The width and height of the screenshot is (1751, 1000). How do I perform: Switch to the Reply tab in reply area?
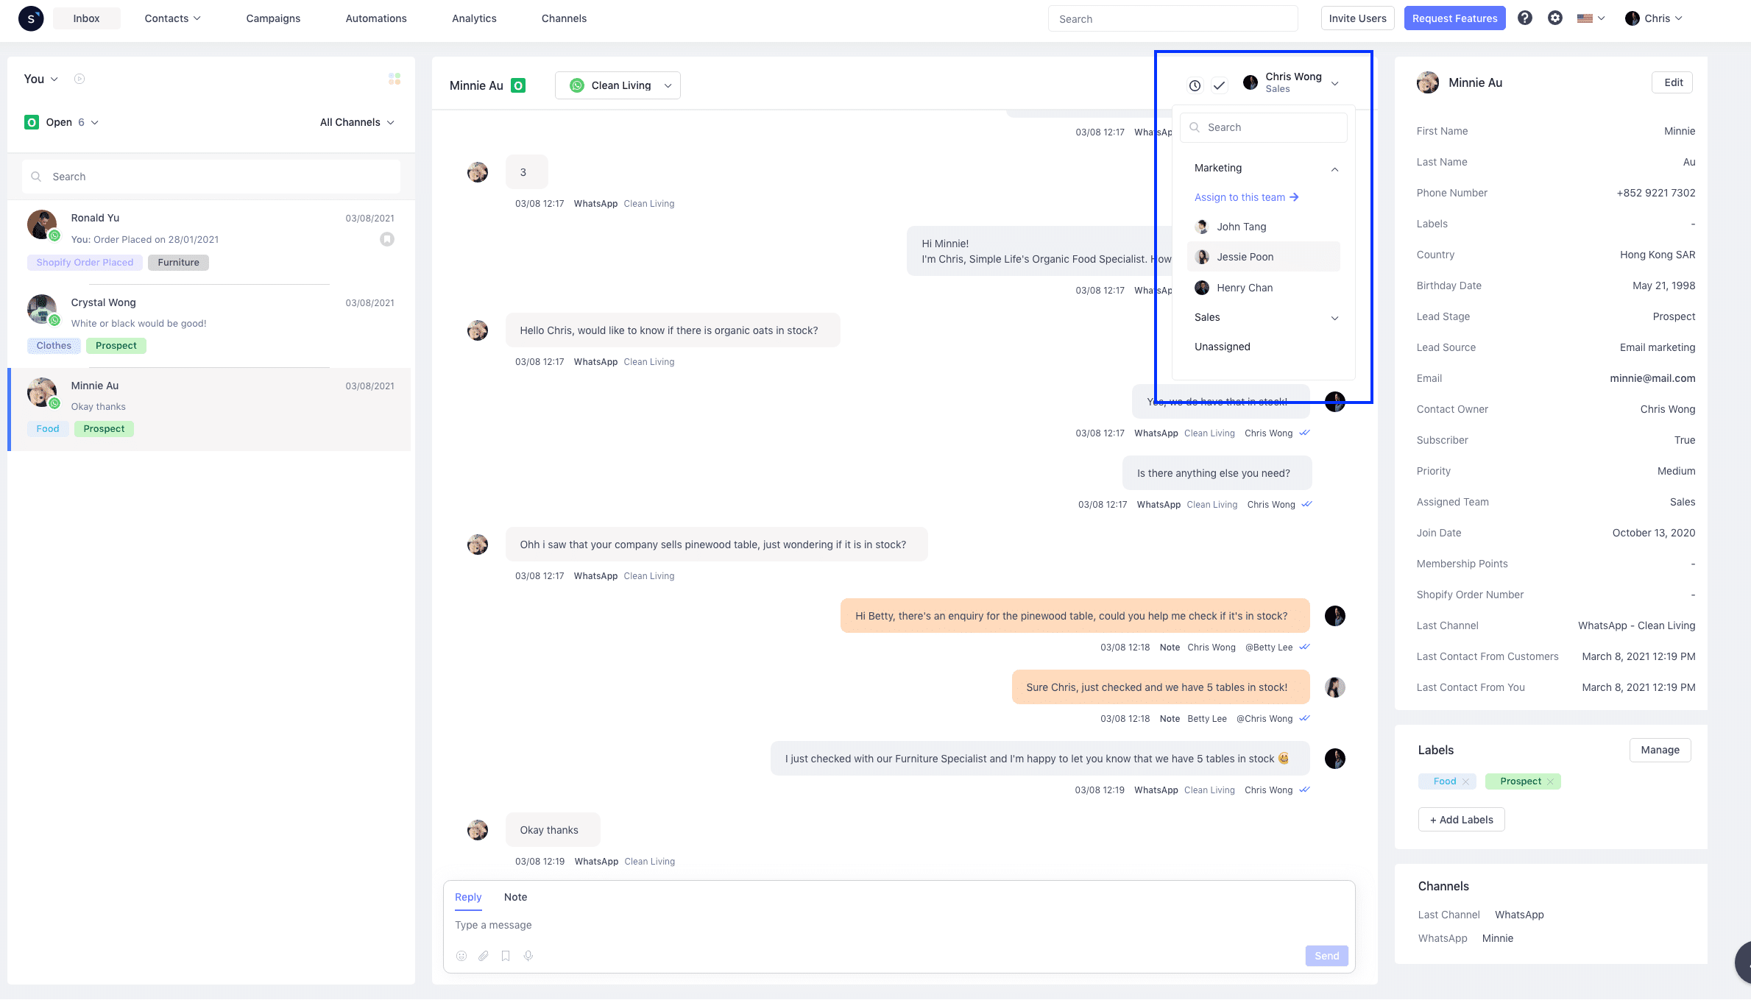468,896
